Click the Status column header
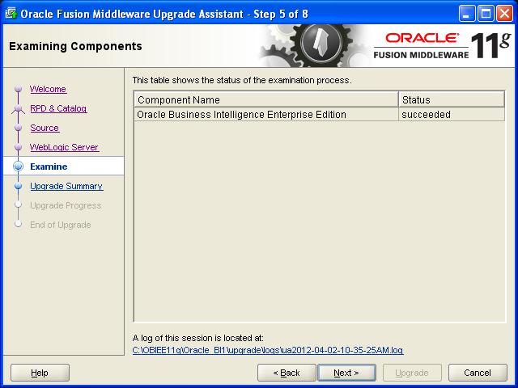518x388 pixels. (452, 99)
